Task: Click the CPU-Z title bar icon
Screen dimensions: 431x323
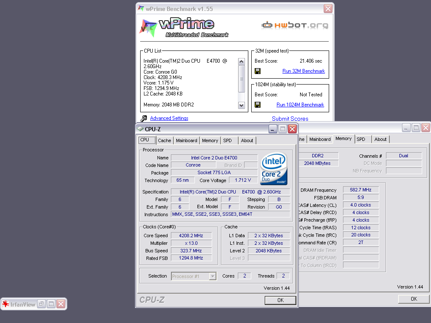Action: point(140,129)
